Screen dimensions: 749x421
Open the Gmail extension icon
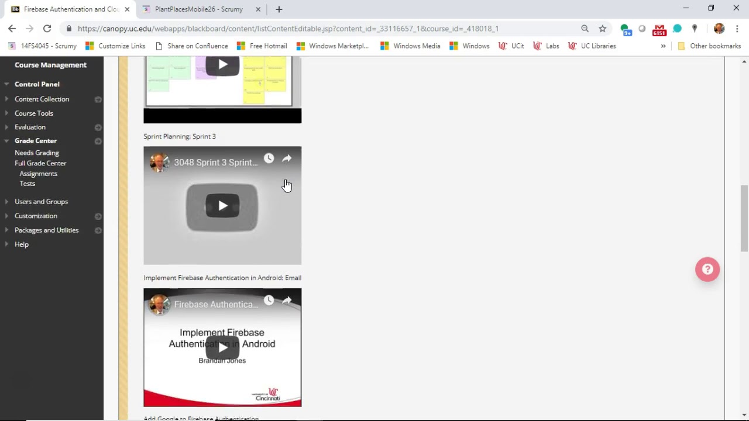pos(659,29)
